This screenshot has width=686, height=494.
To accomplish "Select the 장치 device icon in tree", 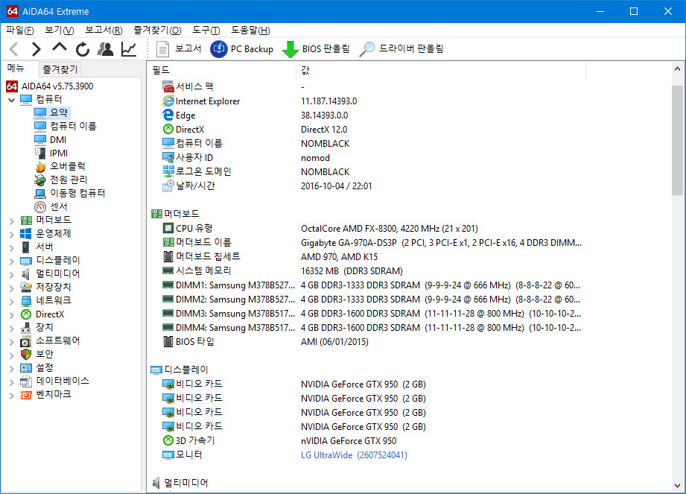I will [26, 327].
